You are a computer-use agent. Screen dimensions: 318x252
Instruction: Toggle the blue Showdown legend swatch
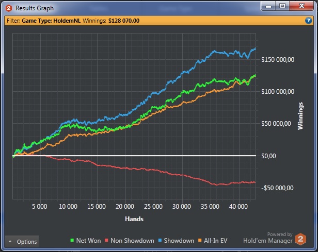click(160, 240)
